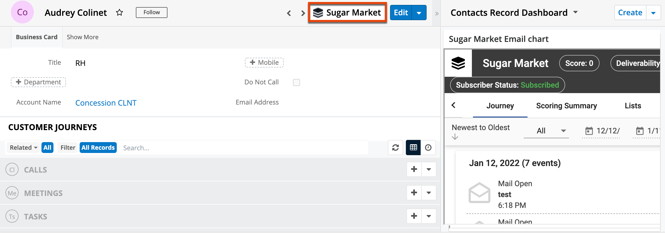Go to next record arrow
The width and height of the screenshot is (665, 233).
click(x=303, y=13)
